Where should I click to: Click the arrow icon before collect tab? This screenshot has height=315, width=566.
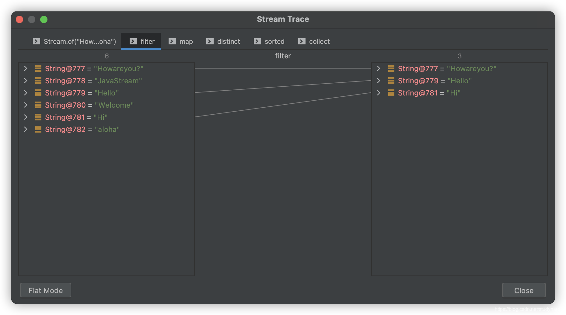pyautogui.click(x=301, y=41)
